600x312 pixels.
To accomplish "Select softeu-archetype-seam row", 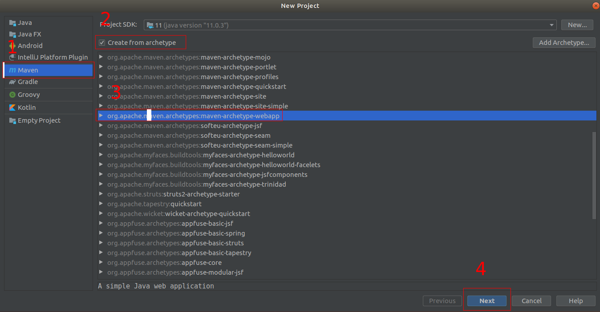I will pyautogui.click(x=347, y=136).
